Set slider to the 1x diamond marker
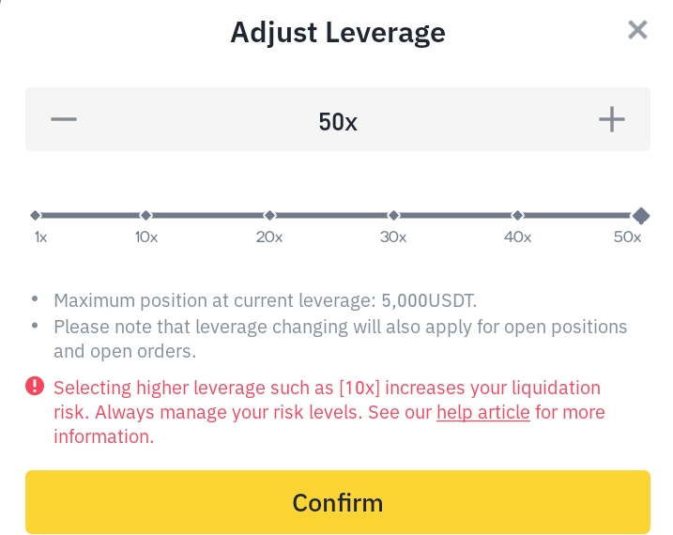Image resolution: width=673 pixels, height=535 pixels. click(x=36, y=215)
